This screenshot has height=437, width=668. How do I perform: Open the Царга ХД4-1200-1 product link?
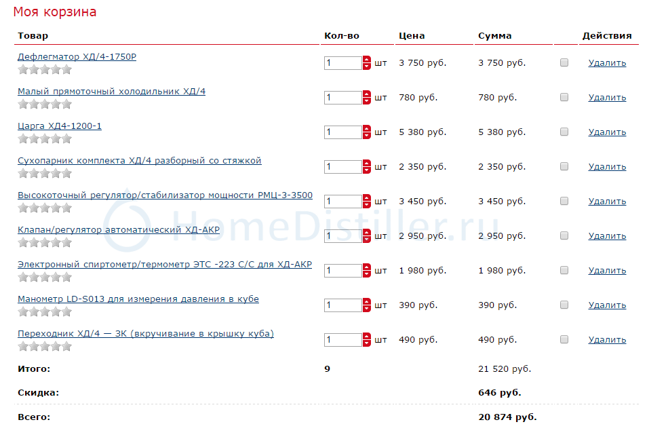click(59, 126)
